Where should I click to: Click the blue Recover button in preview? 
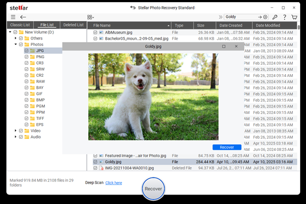point(227,147)
